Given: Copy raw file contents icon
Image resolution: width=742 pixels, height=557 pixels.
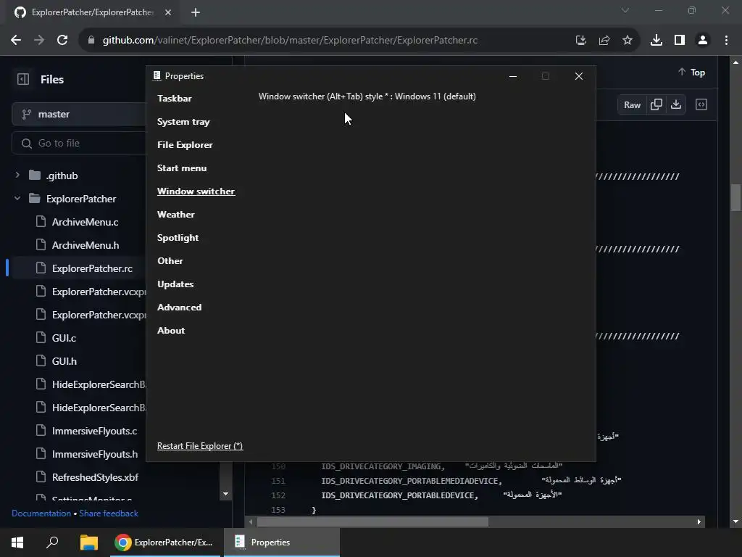Looking at the screenshot, I should coord(656,104).
